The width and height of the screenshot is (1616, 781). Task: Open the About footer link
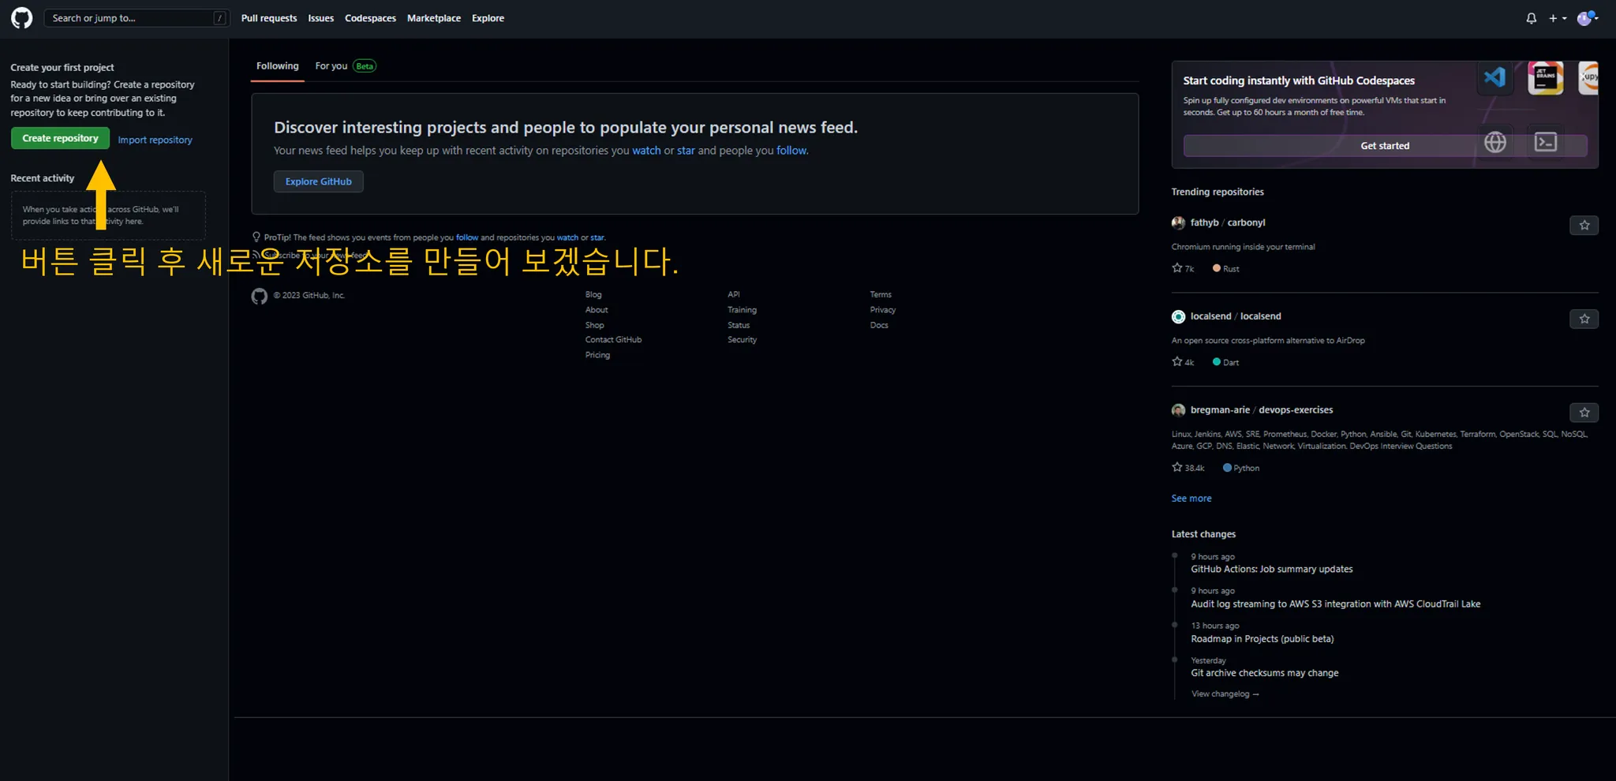pos(597,310)
